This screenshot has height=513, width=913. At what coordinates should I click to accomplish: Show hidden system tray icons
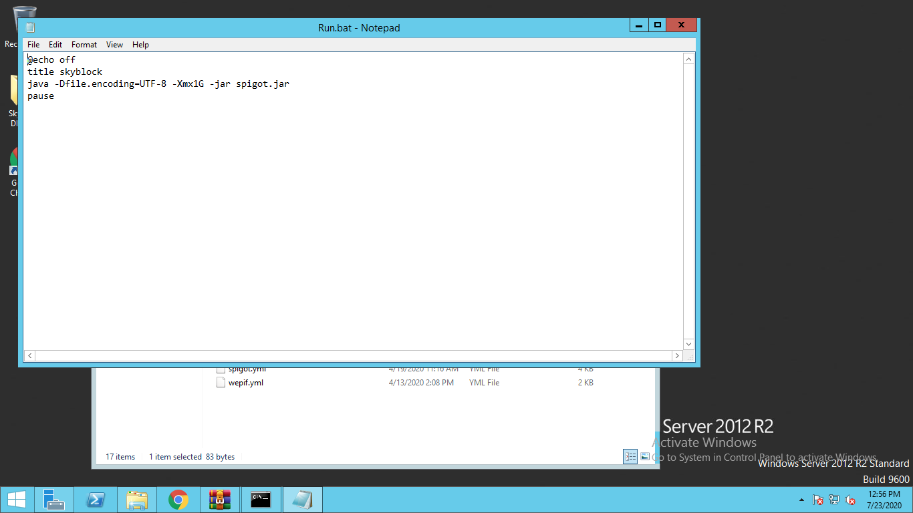(x=801, y=500)
